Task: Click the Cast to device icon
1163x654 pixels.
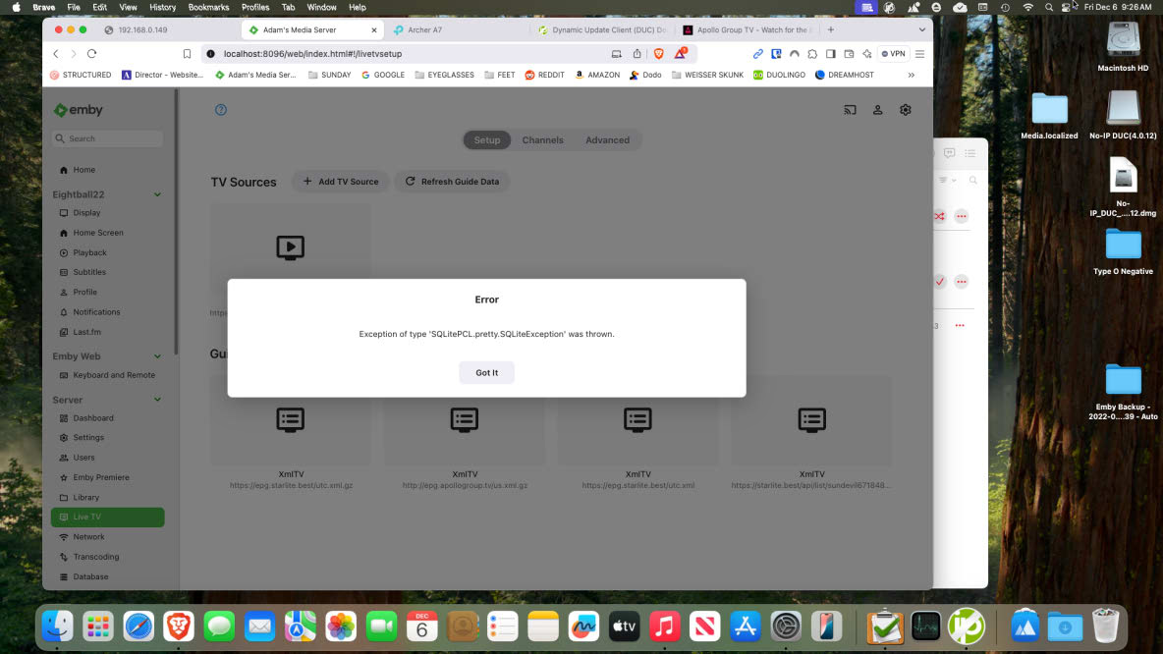Action: [x=850, y=109]
